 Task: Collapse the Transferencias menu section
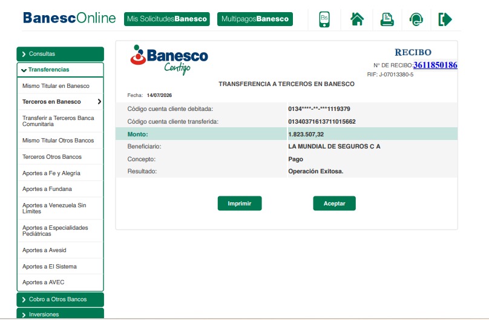[60, 70]
